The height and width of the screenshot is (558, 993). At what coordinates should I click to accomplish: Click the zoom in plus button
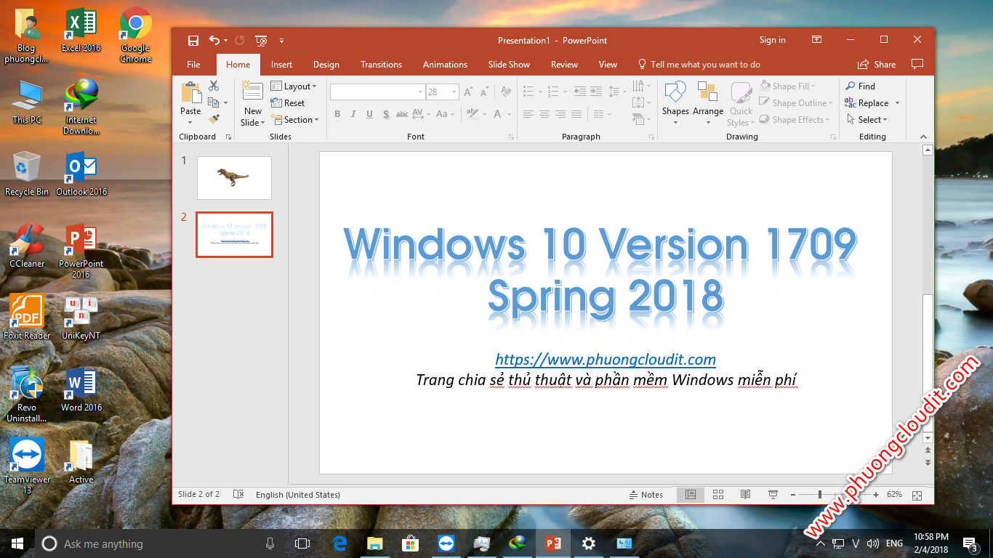click(876, 495)
